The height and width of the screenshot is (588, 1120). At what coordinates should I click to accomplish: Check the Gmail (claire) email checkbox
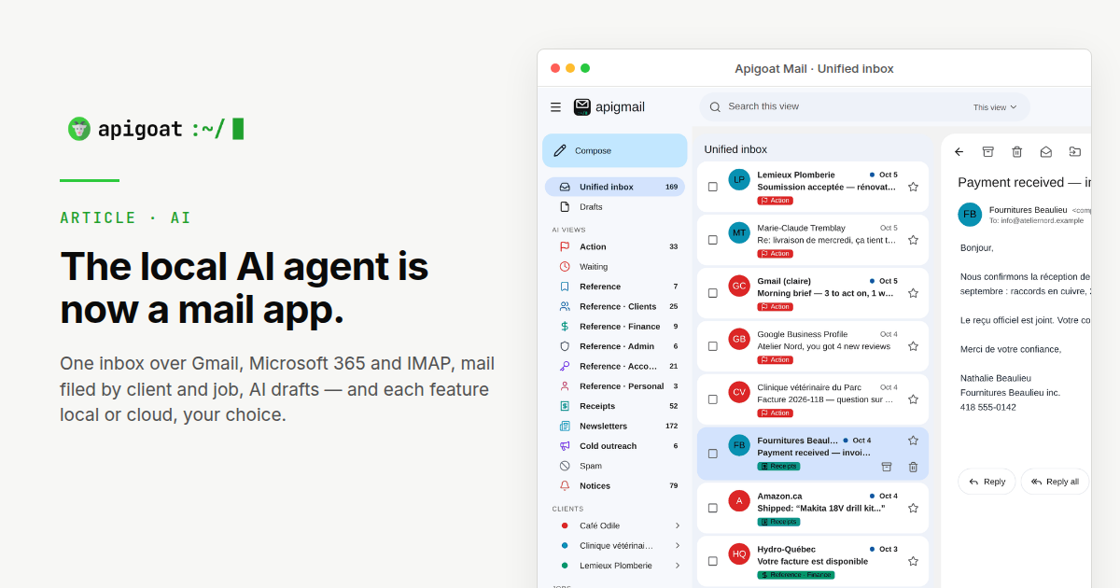(713, 293)
